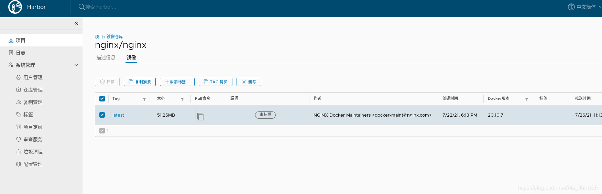Collapse the 系统管理 menu chevron

pos(76,65)
